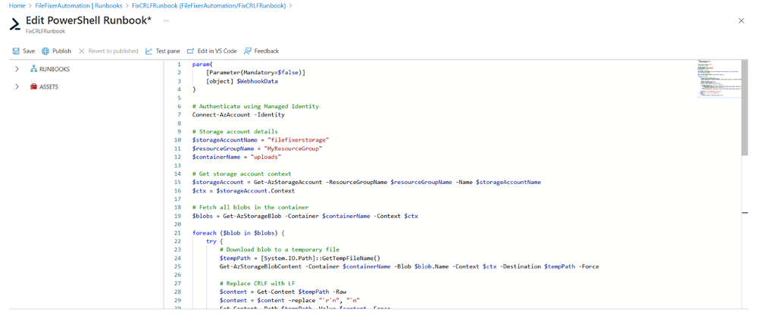757x322 pixels.
Task: Click comment 'Authenticate using Managed Identity'
Action: pos(255,106)
